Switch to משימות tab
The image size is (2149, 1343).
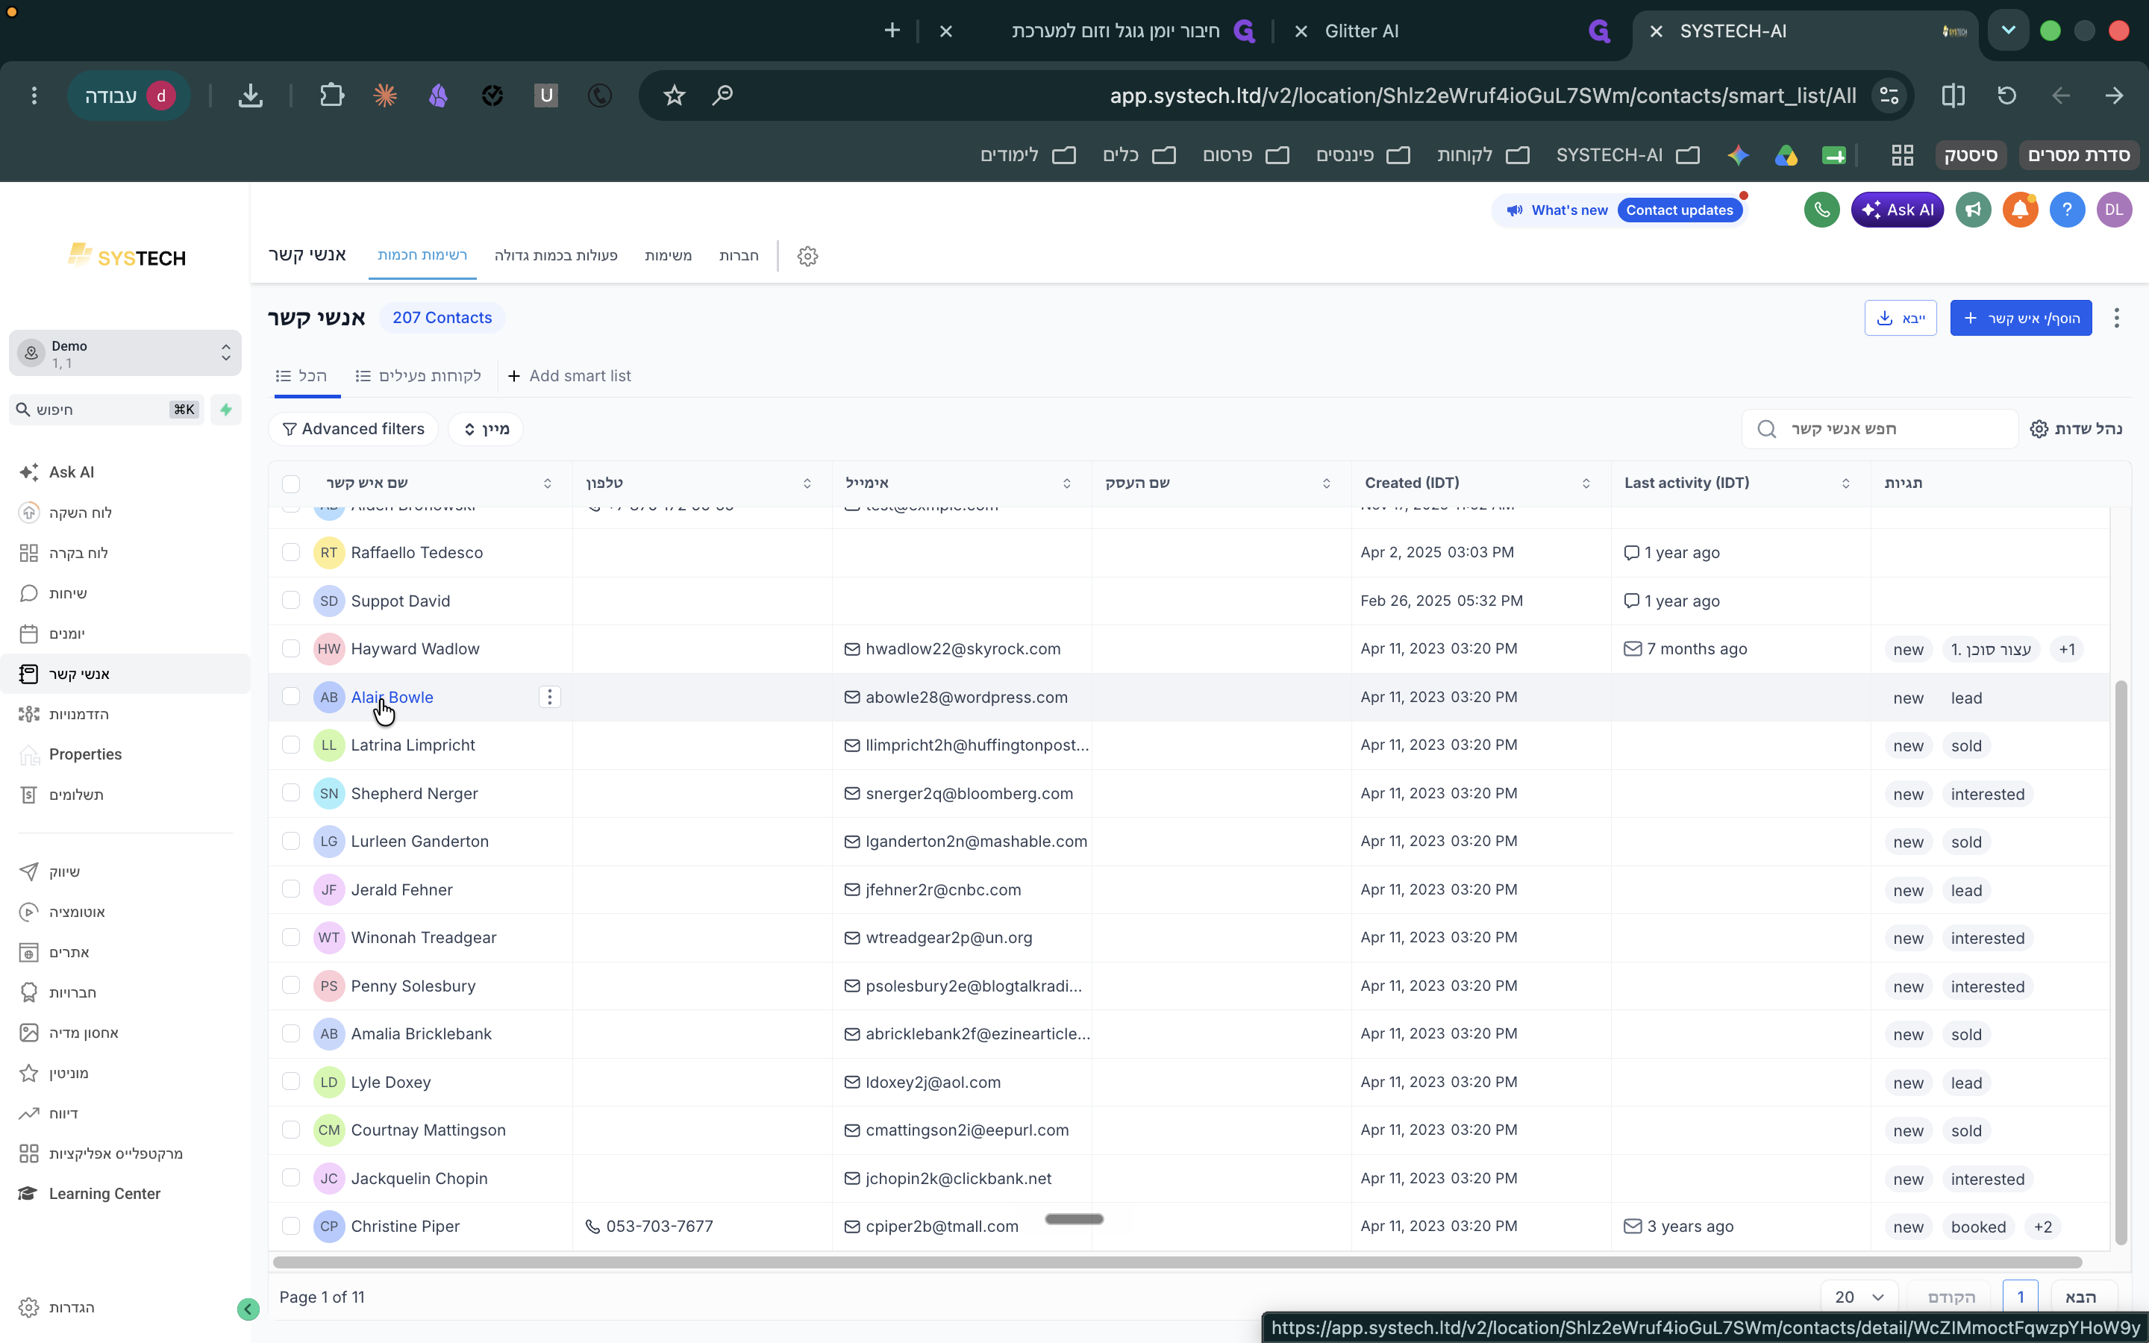(x=668, y=256)
